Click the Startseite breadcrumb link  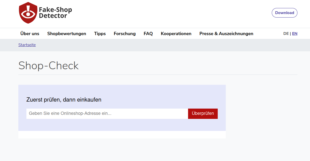[27, 45]
